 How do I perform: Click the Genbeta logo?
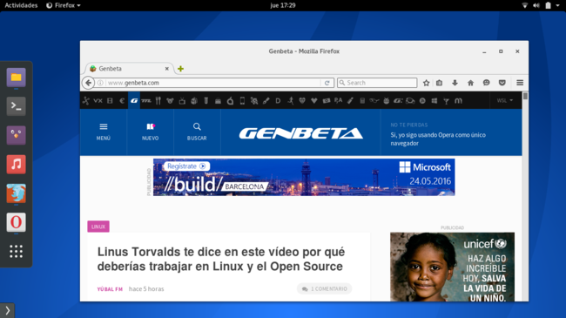[x=300, y=133]
